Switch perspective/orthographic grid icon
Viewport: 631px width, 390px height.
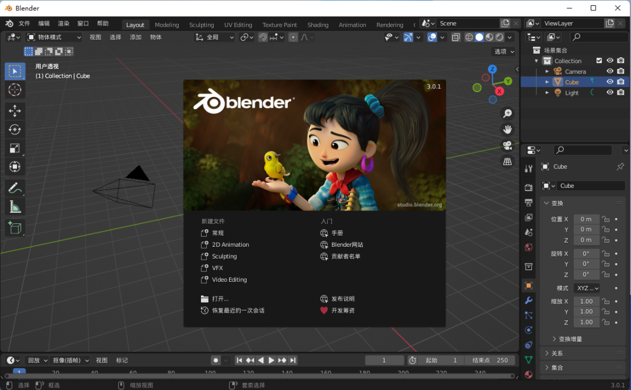click(x=508, y=161)
